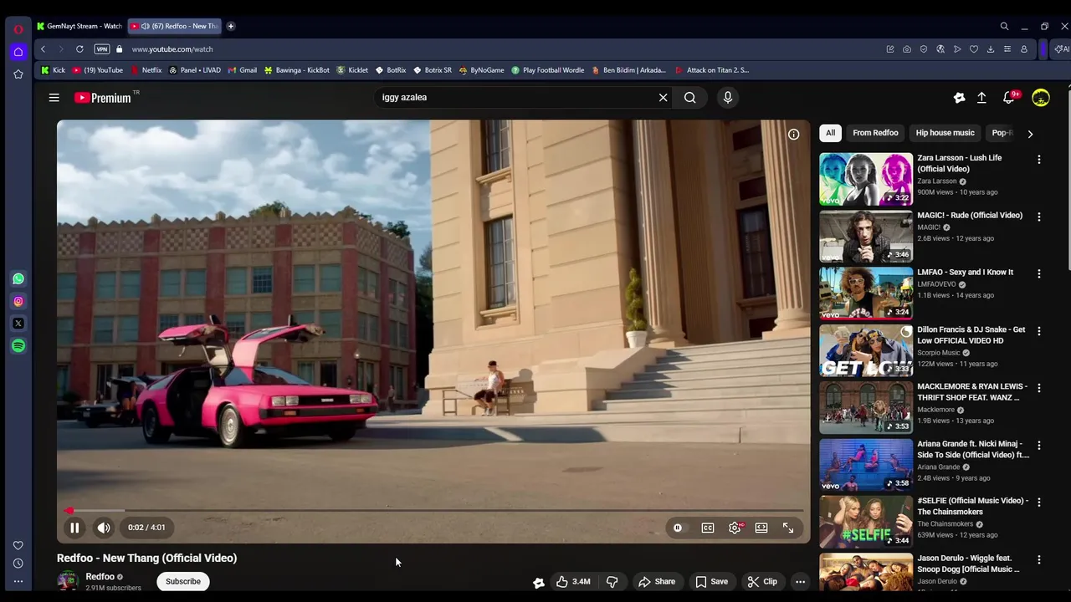Viewport: 1071px width, 602px height.
Task: Open Redfoo channel name link
Action: 100,576
